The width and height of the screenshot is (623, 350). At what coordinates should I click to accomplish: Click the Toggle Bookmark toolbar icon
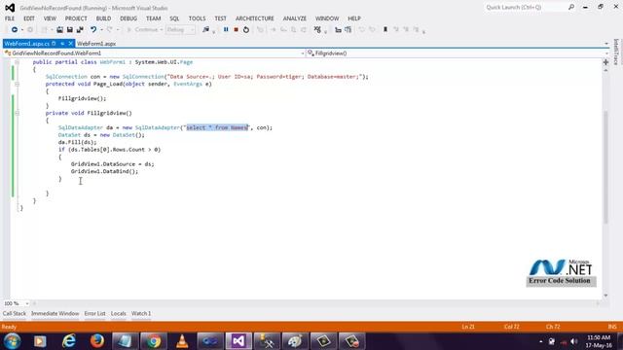point(385,30)
